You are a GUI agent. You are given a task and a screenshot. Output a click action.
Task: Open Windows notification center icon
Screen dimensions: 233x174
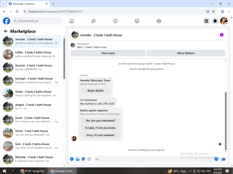pos(227,171)
